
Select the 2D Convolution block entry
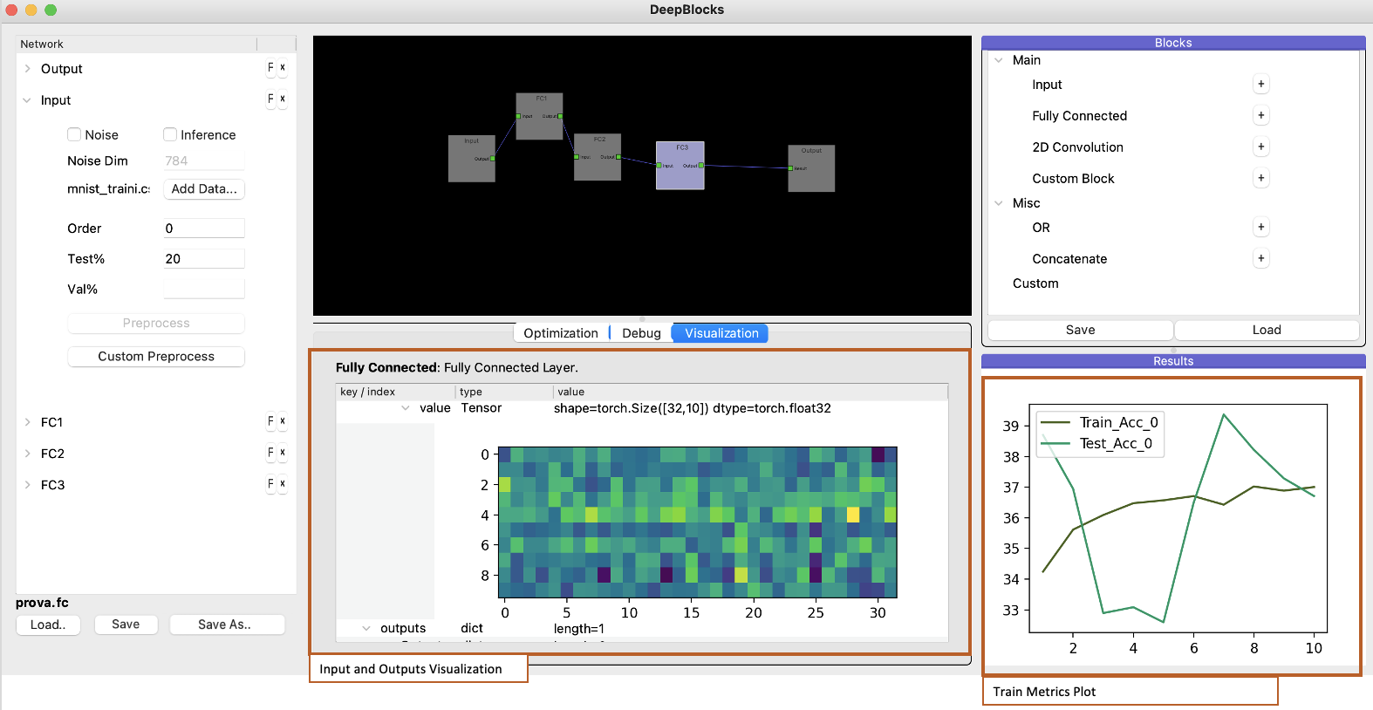[x=1077, y=147]
